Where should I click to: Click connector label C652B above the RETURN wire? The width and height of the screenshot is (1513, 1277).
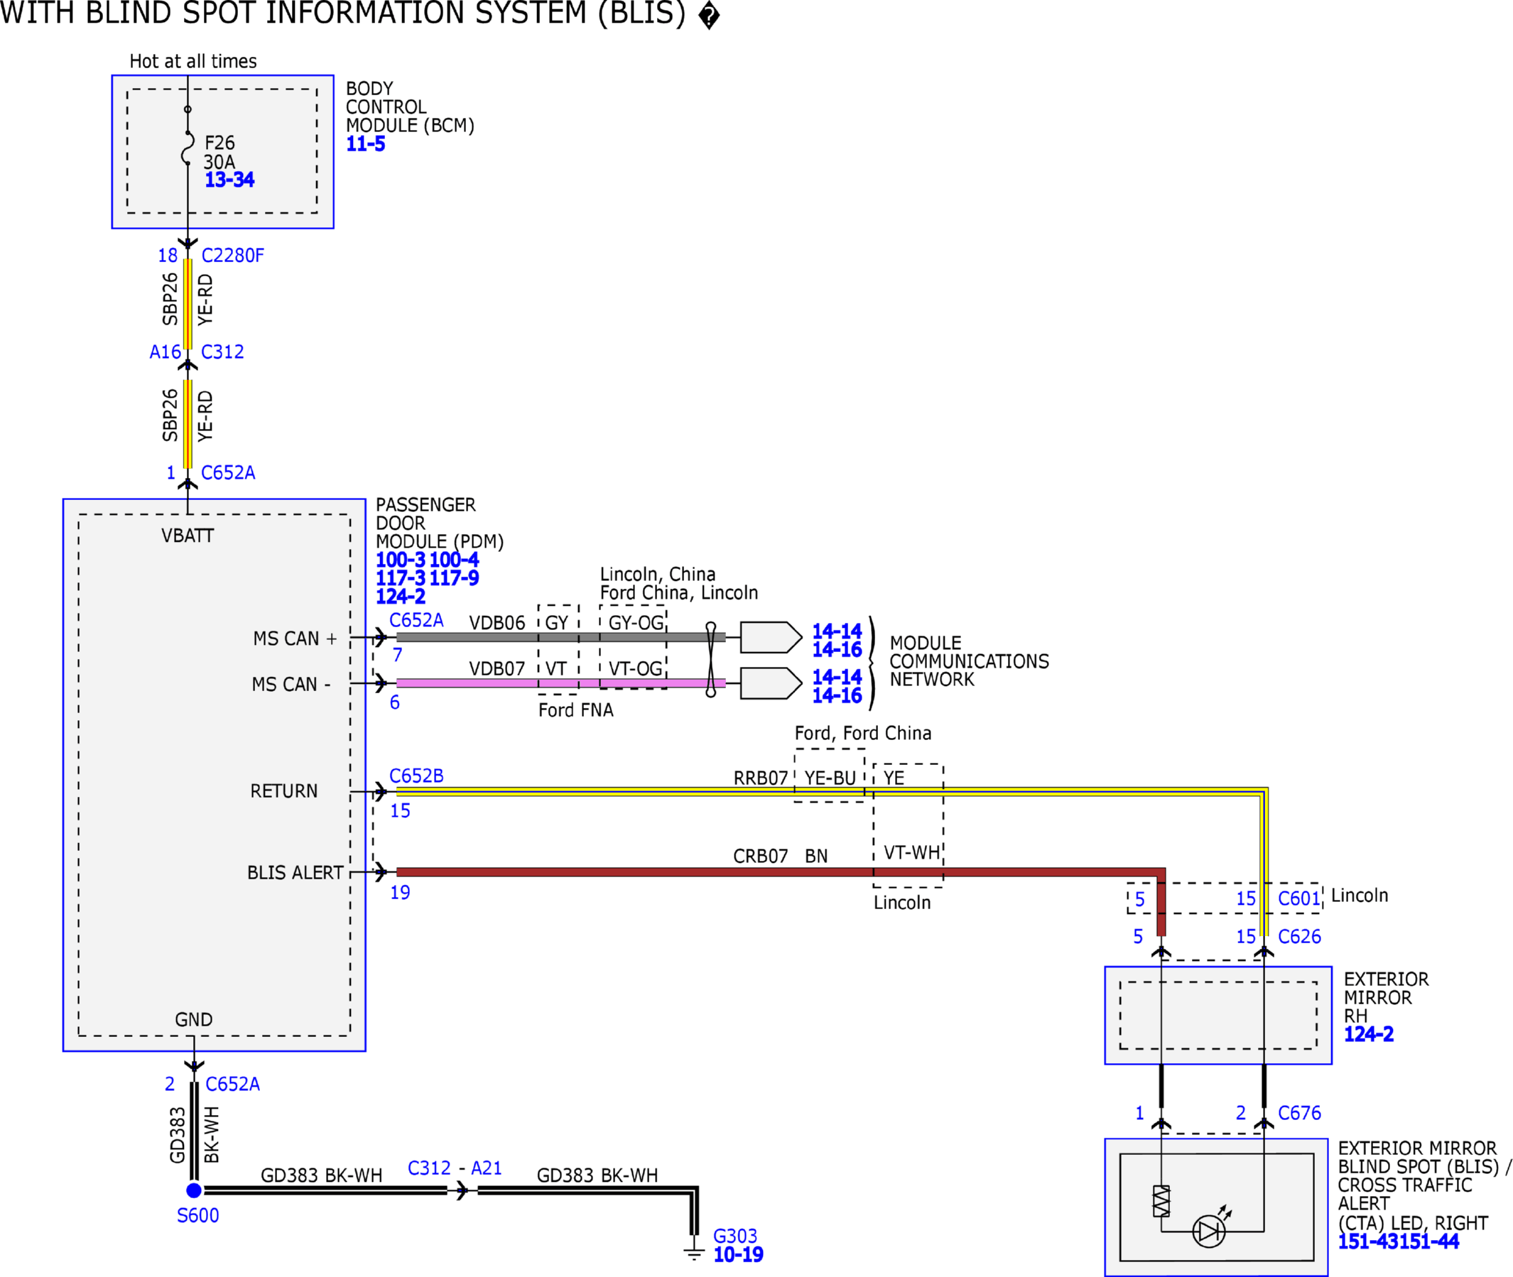[416, 776]
